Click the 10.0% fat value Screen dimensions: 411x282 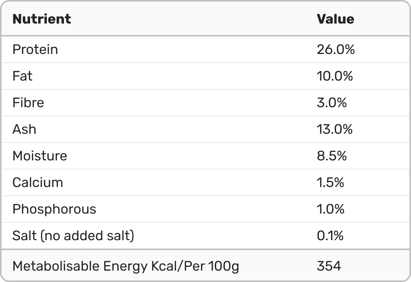(x=335, y=76)
